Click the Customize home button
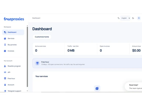The width and height of the screenshot is (142, 106). click(x=42, y=37)
